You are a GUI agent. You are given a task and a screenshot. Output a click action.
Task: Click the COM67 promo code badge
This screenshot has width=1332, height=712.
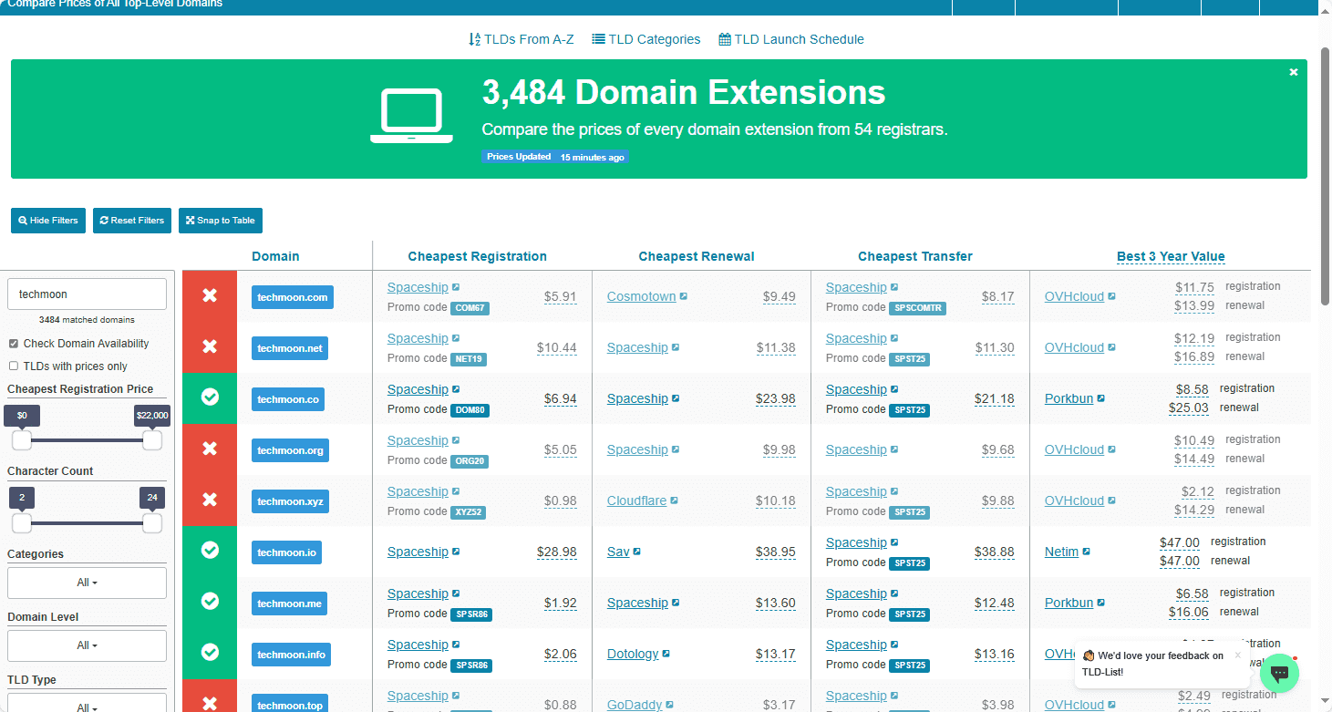coord(470,308)
